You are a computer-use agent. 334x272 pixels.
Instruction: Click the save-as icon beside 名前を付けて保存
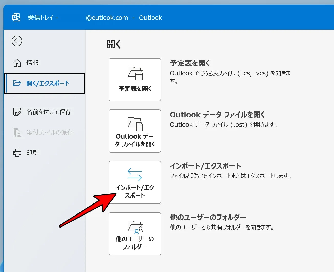tap(17, 112)
